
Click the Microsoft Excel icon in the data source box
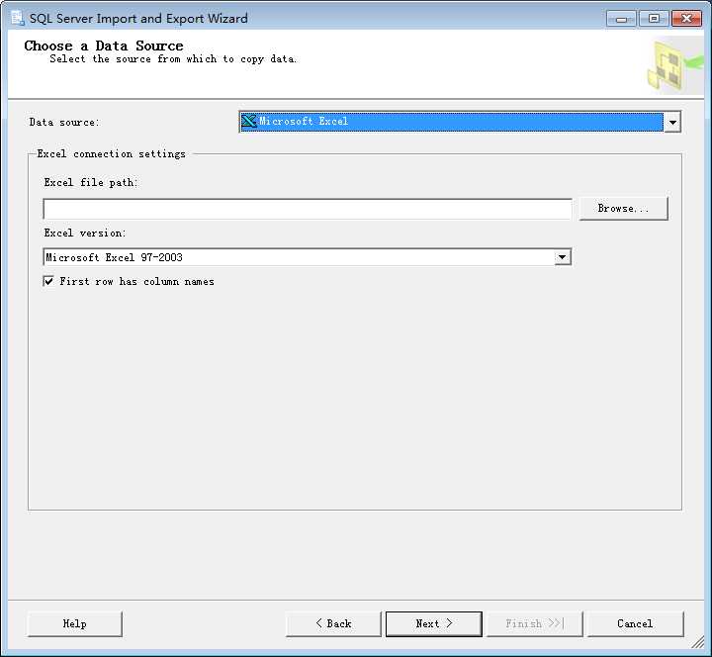pyautogui.click(x=249, y=121)
